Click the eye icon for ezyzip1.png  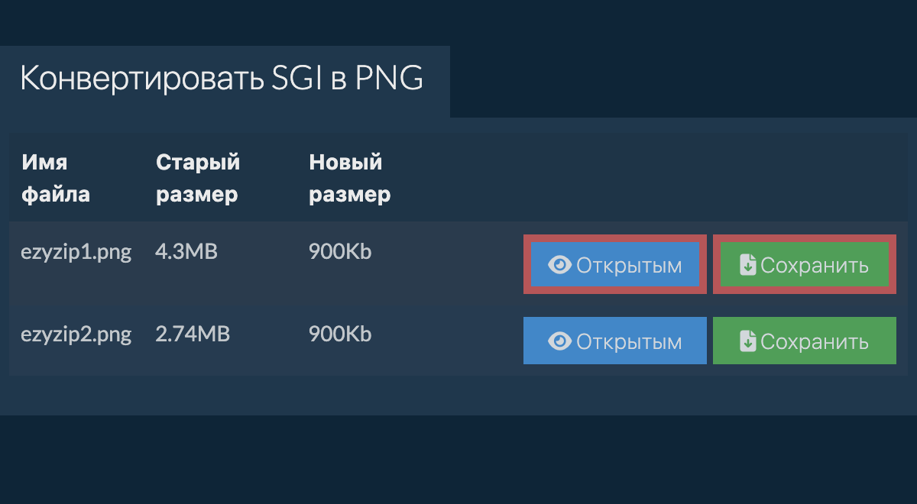click(x=560, y=265)
